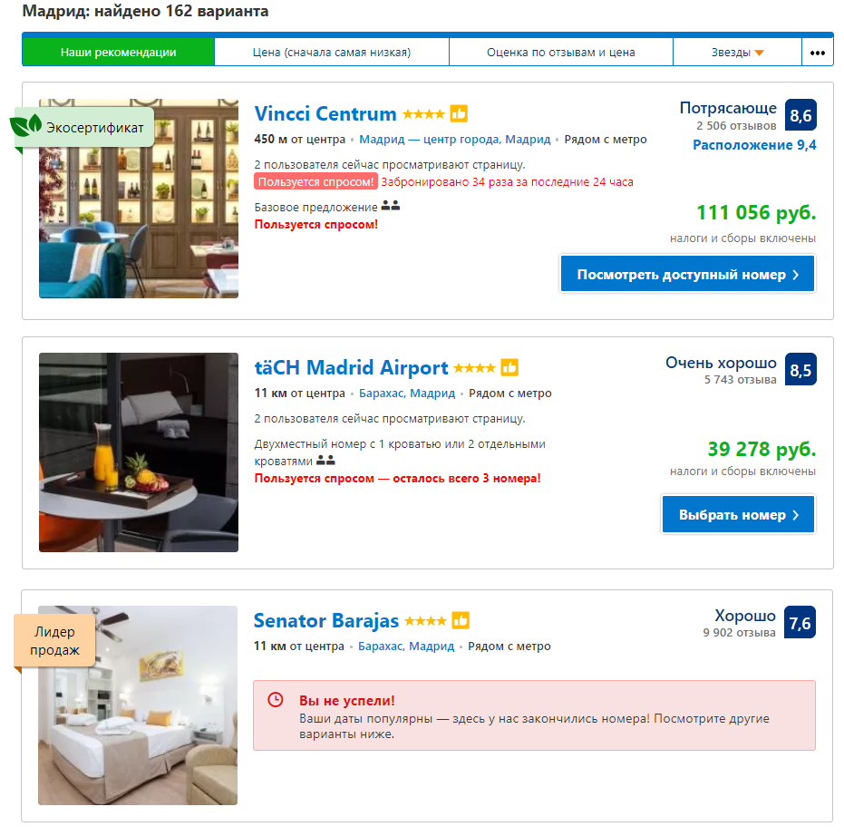Select the Наши рекомендации sorting tab
Screen dimensions: 844x836
click(x=119, y=53)
